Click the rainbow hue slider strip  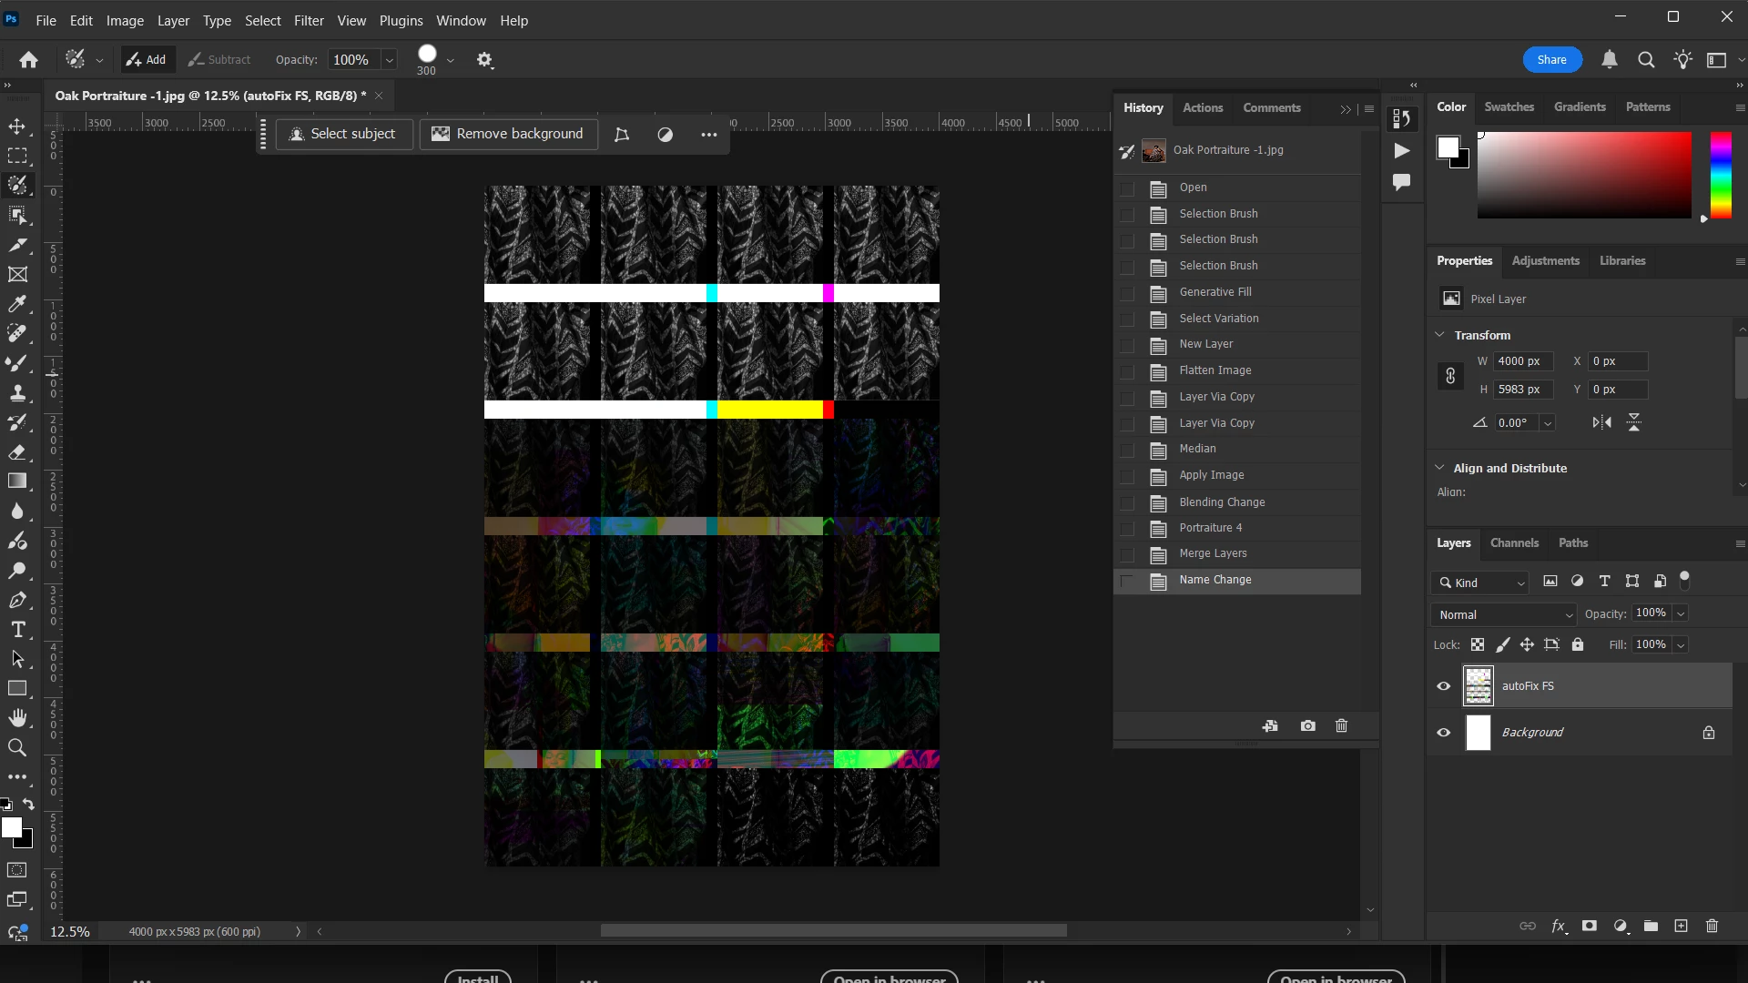point(1720,175)
